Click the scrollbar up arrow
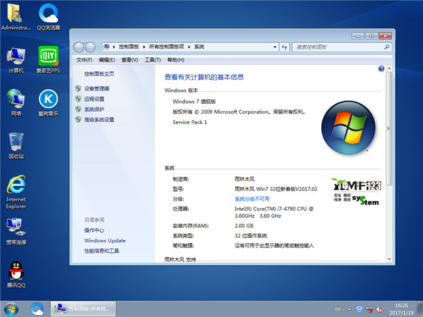Viewport: 423px width, 317px height. 389,68
